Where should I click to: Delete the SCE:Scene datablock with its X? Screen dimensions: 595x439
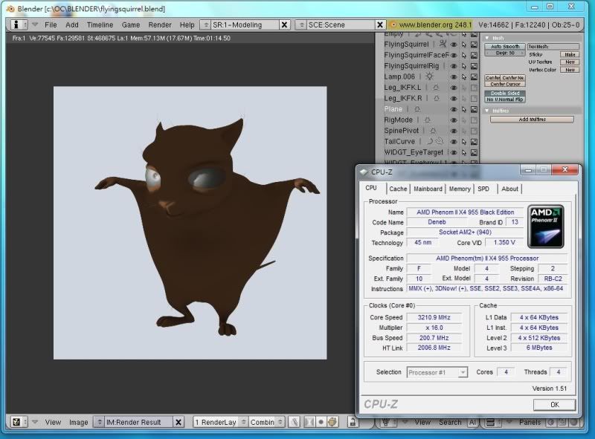[x=379, y=25]
